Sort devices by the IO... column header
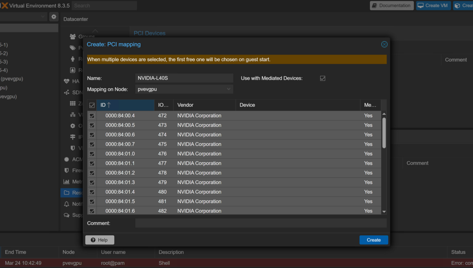 click(164, 105)
